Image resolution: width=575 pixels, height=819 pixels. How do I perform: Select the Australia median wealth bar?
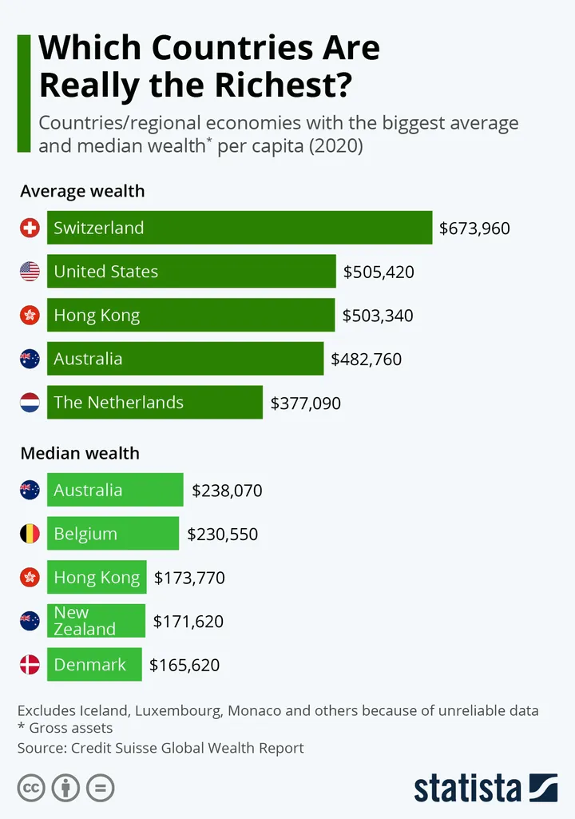point(115,490)
